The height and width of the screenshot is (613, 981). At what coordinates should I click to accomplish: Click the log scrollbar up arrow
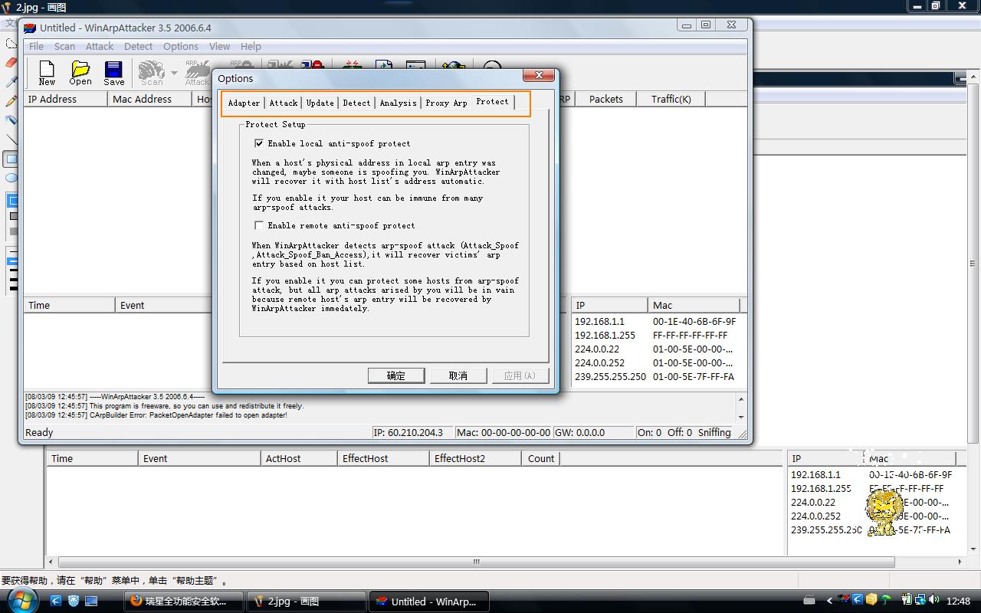coord(741,399)
